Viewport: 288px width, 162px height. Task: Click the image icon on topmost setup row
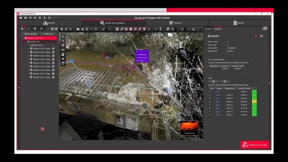pos(53,49)
